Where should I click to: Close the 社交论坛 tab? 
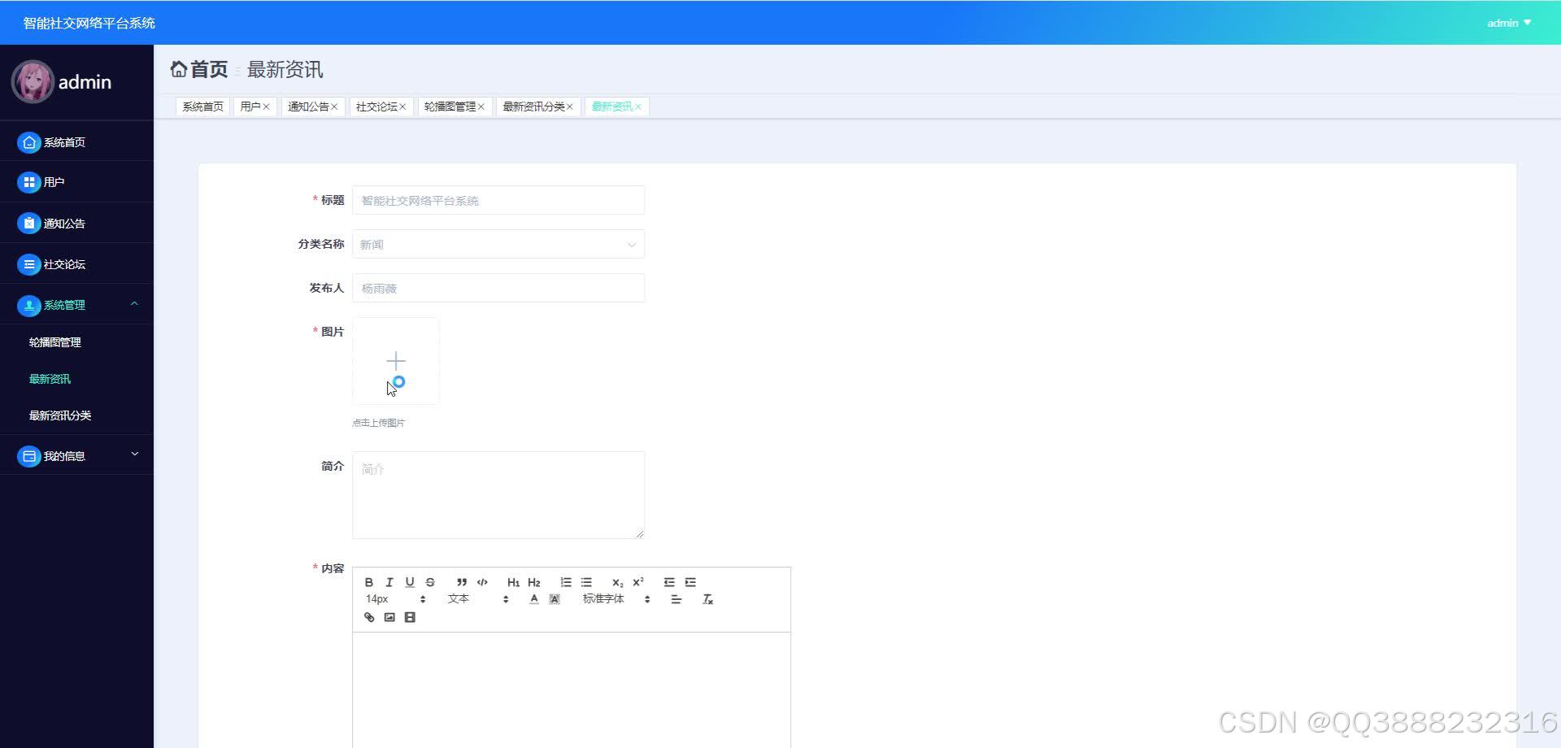tap(402, 107)
